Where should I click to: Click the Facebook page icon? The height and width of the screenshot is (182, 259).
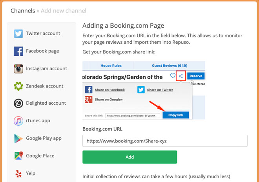[x=18, y=51]
